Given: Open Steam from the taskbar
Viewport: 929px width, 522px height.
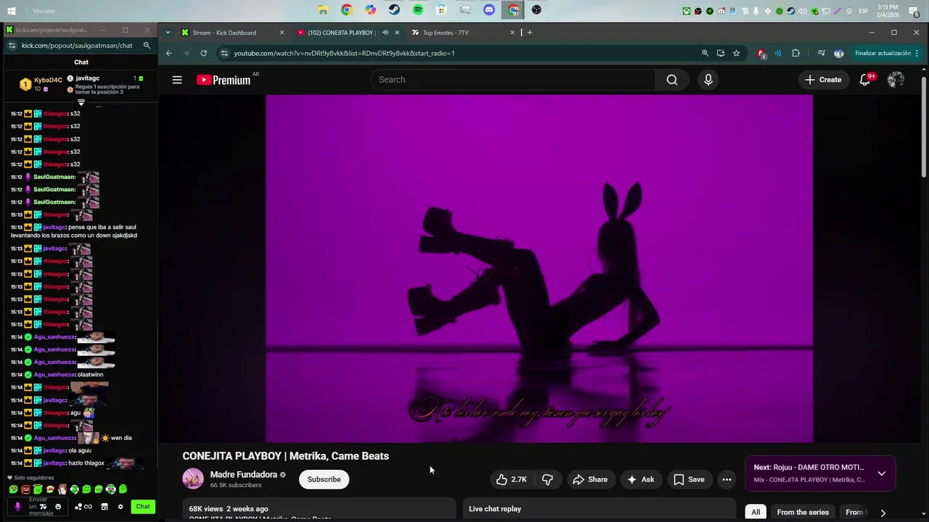Looking at the screenshot, I should [x=394, y=10].
